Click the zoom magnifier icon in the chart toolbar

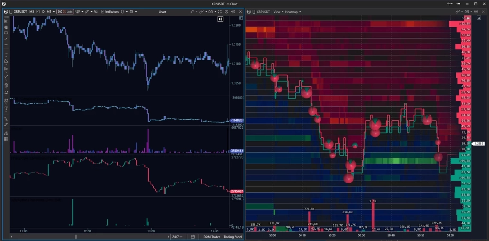96,11
